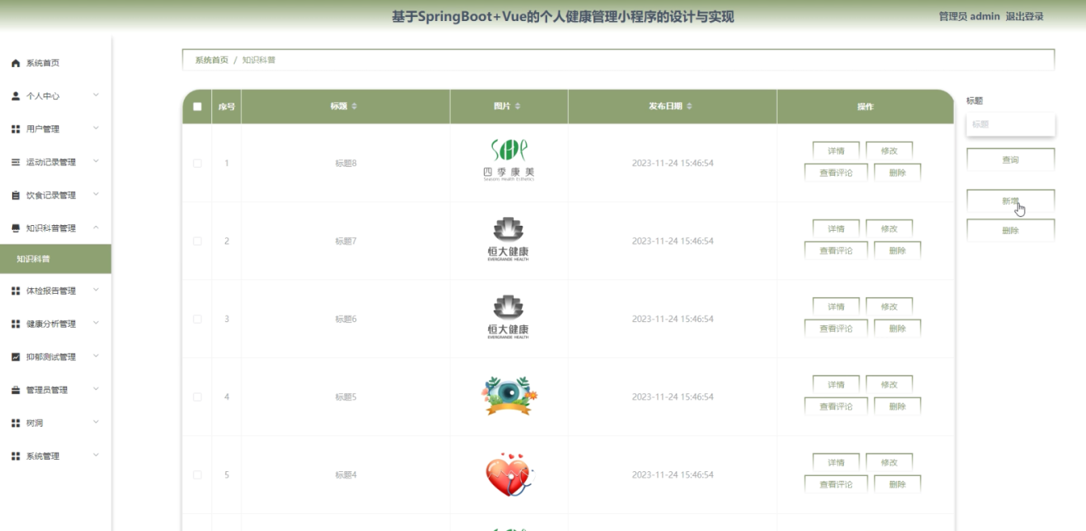The width and height of the screenshot is (1086, 531).
Task: Click 退出登录 to log out
Action: pos(1024,16)
